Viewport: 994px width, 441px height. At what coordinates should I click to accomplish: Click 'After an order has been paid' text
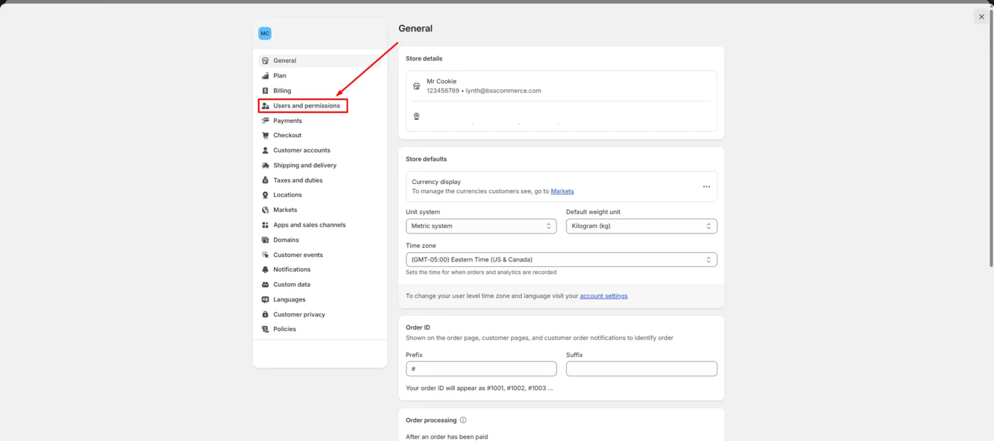coord(447,437)
